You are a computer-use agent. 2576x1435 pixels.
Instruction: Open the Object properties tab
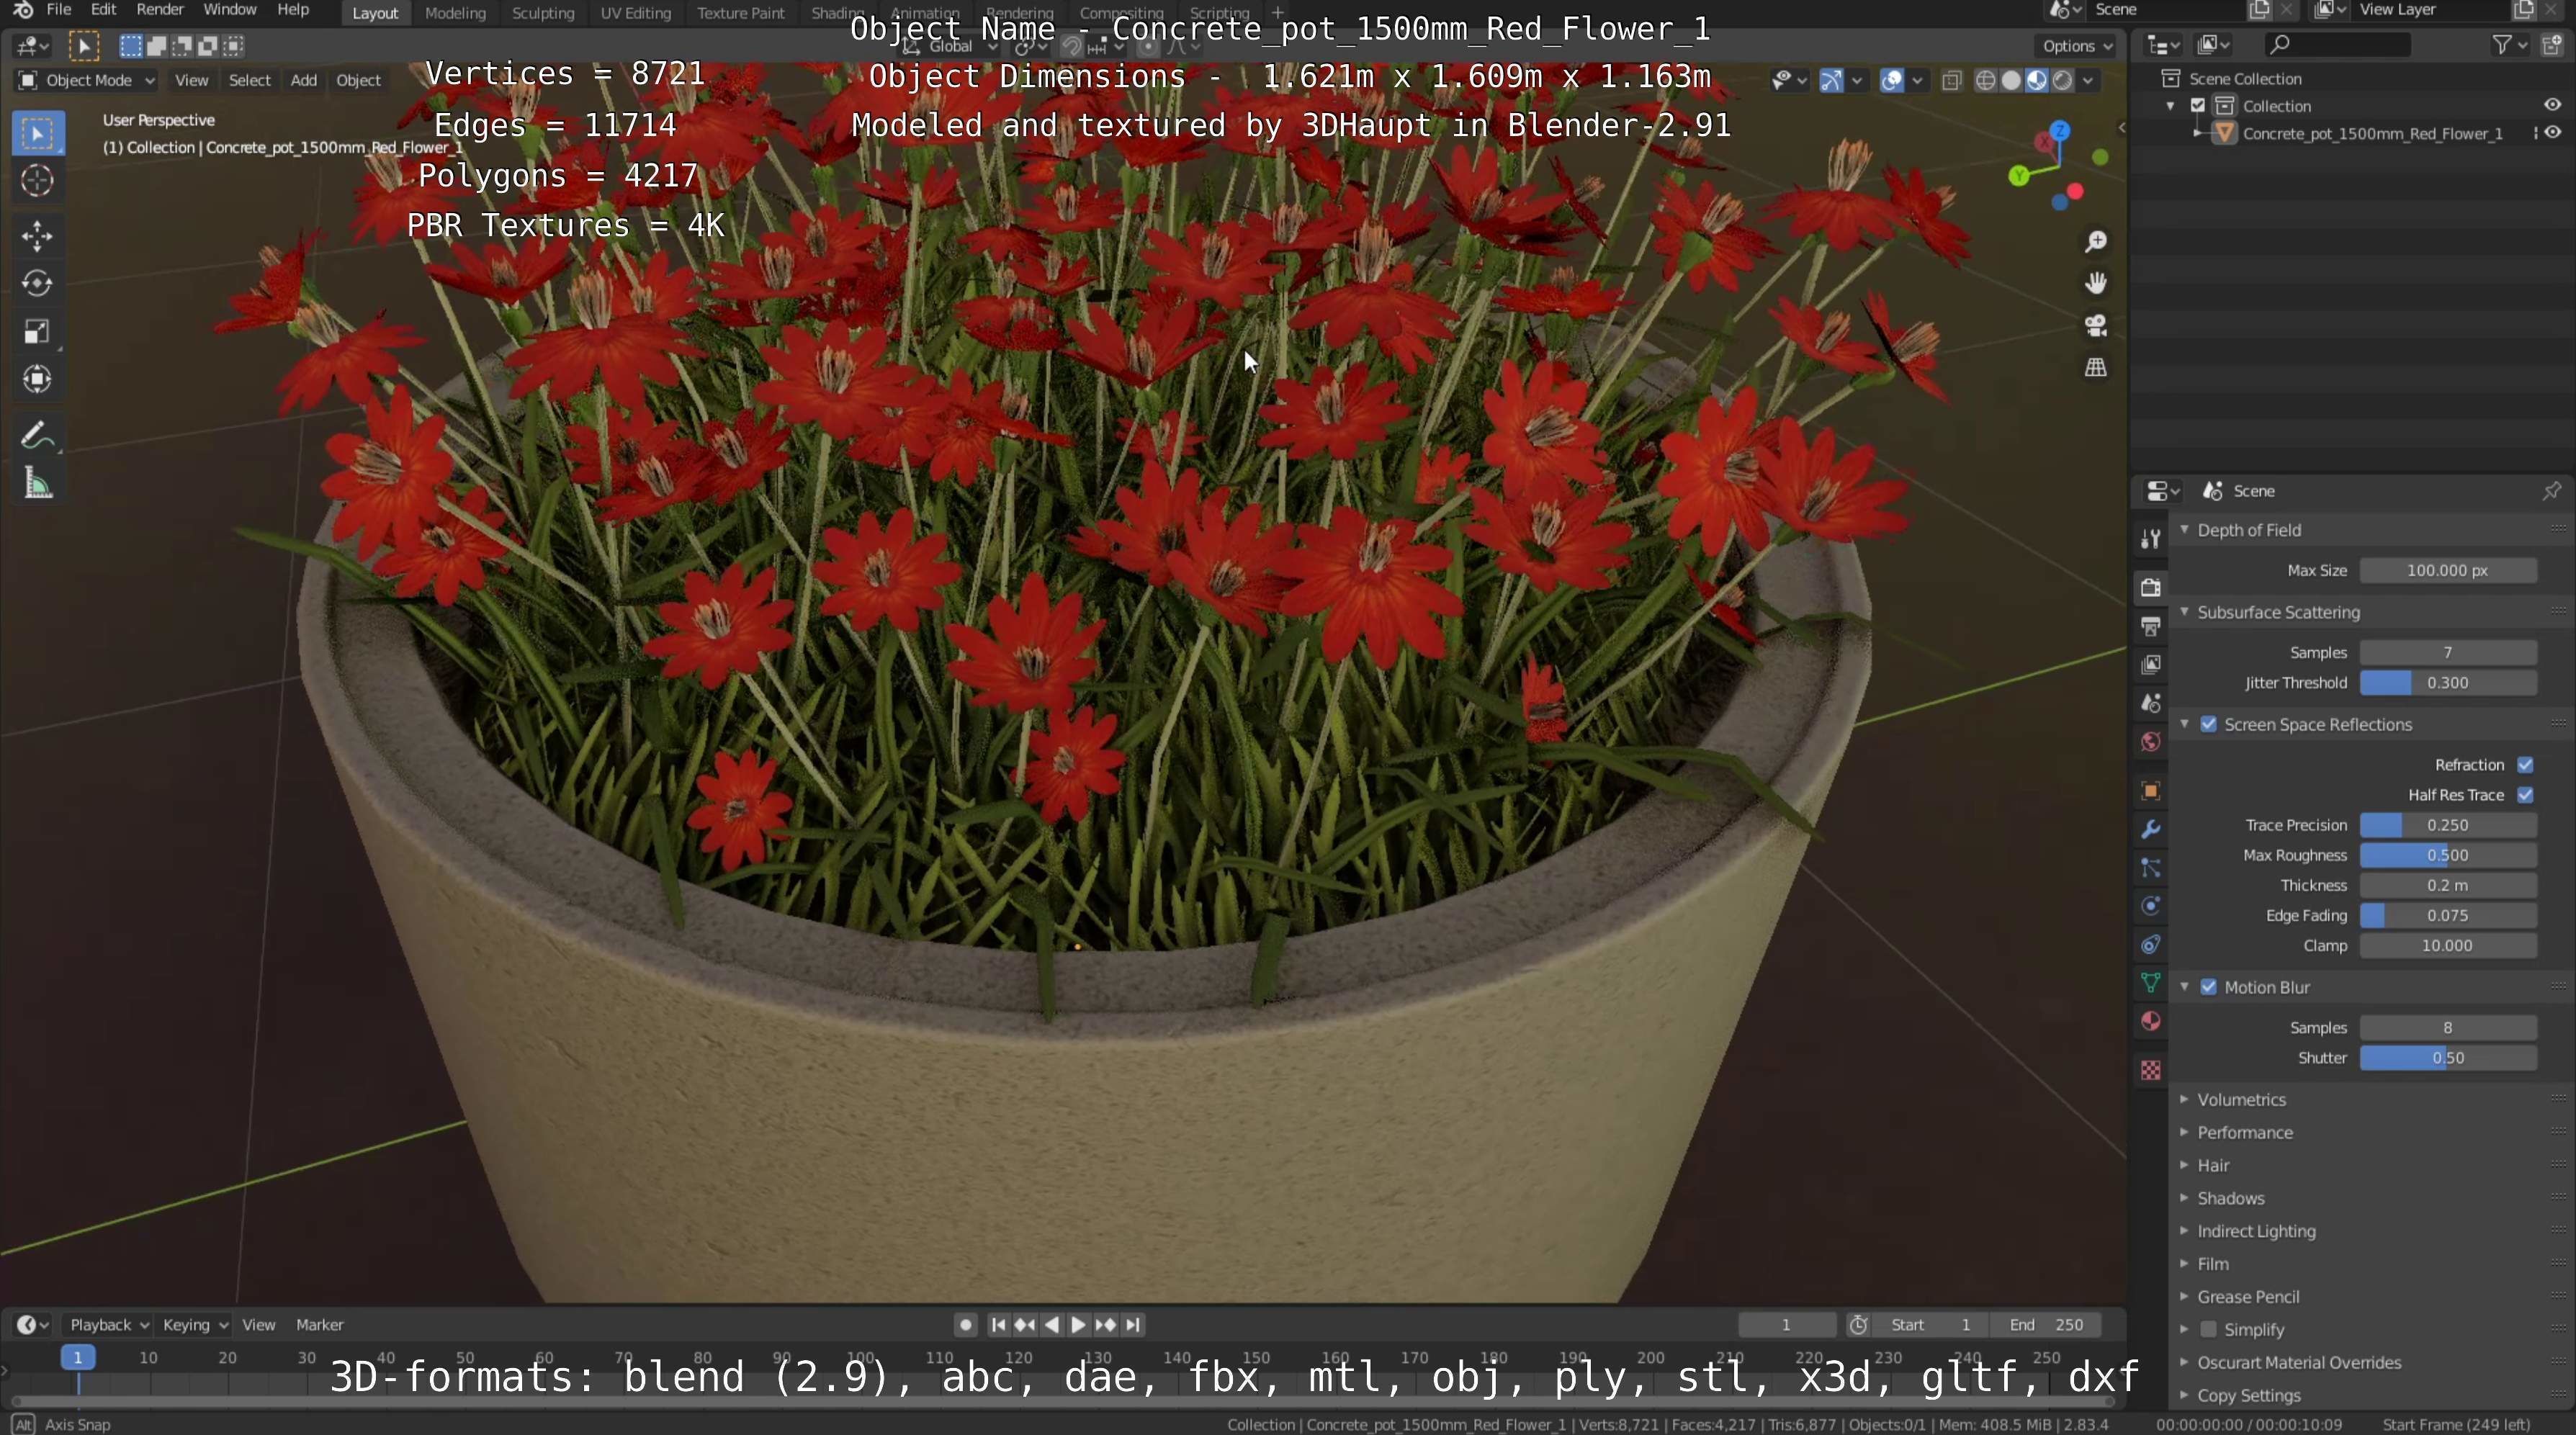pos(2150,791)
